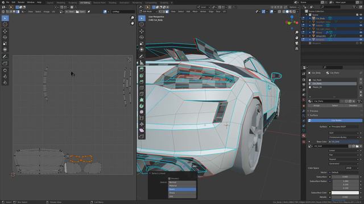Choose Material in the Delimit options list
364x204 pixels.
pos(182,186)
